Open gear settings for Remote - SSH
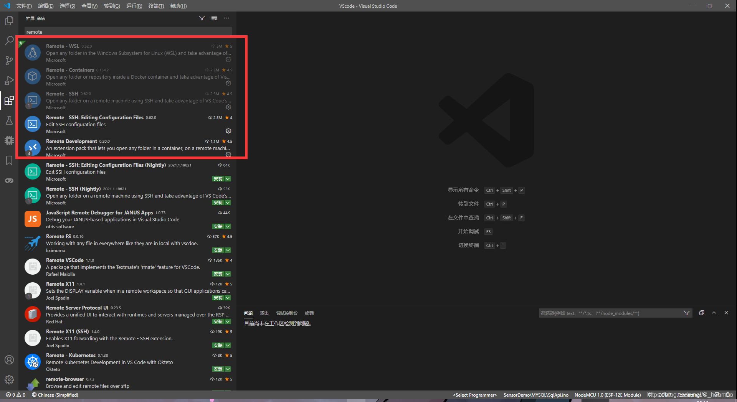This screenshot has height=402, width=737. [228, 107]
